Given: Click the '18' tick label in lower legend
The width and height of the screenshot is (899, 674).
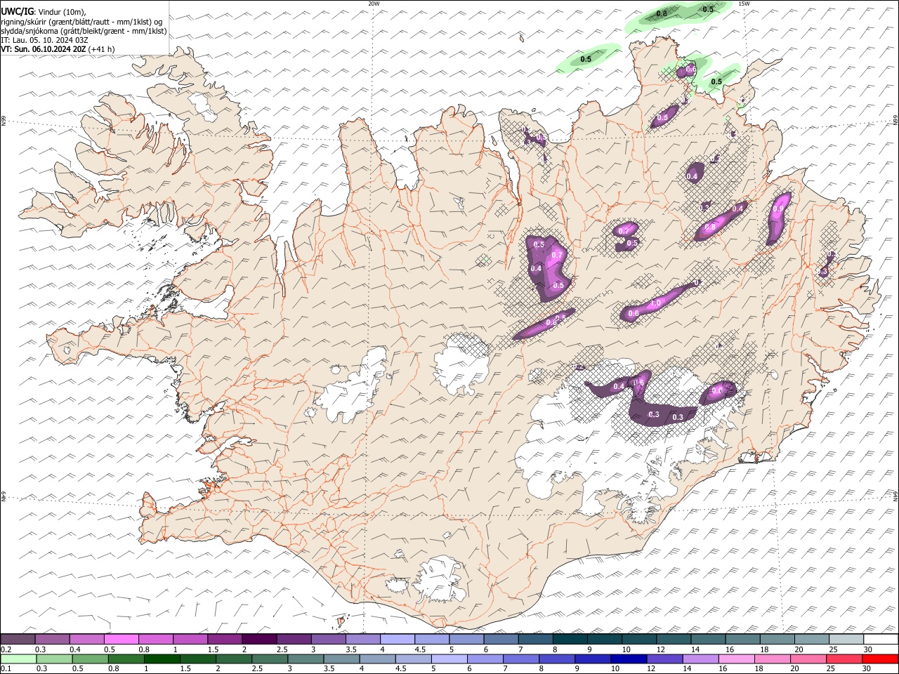Looking at the screenshot, I should click(759, 669).
